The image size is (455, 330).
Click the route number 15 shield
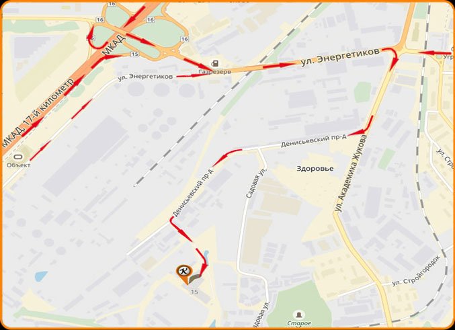[134, 54]
